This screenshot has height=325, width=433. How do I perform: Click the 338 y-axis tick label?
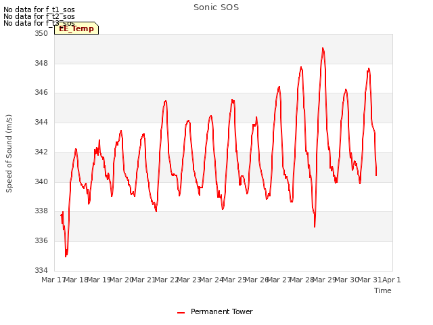pos(41,211)
